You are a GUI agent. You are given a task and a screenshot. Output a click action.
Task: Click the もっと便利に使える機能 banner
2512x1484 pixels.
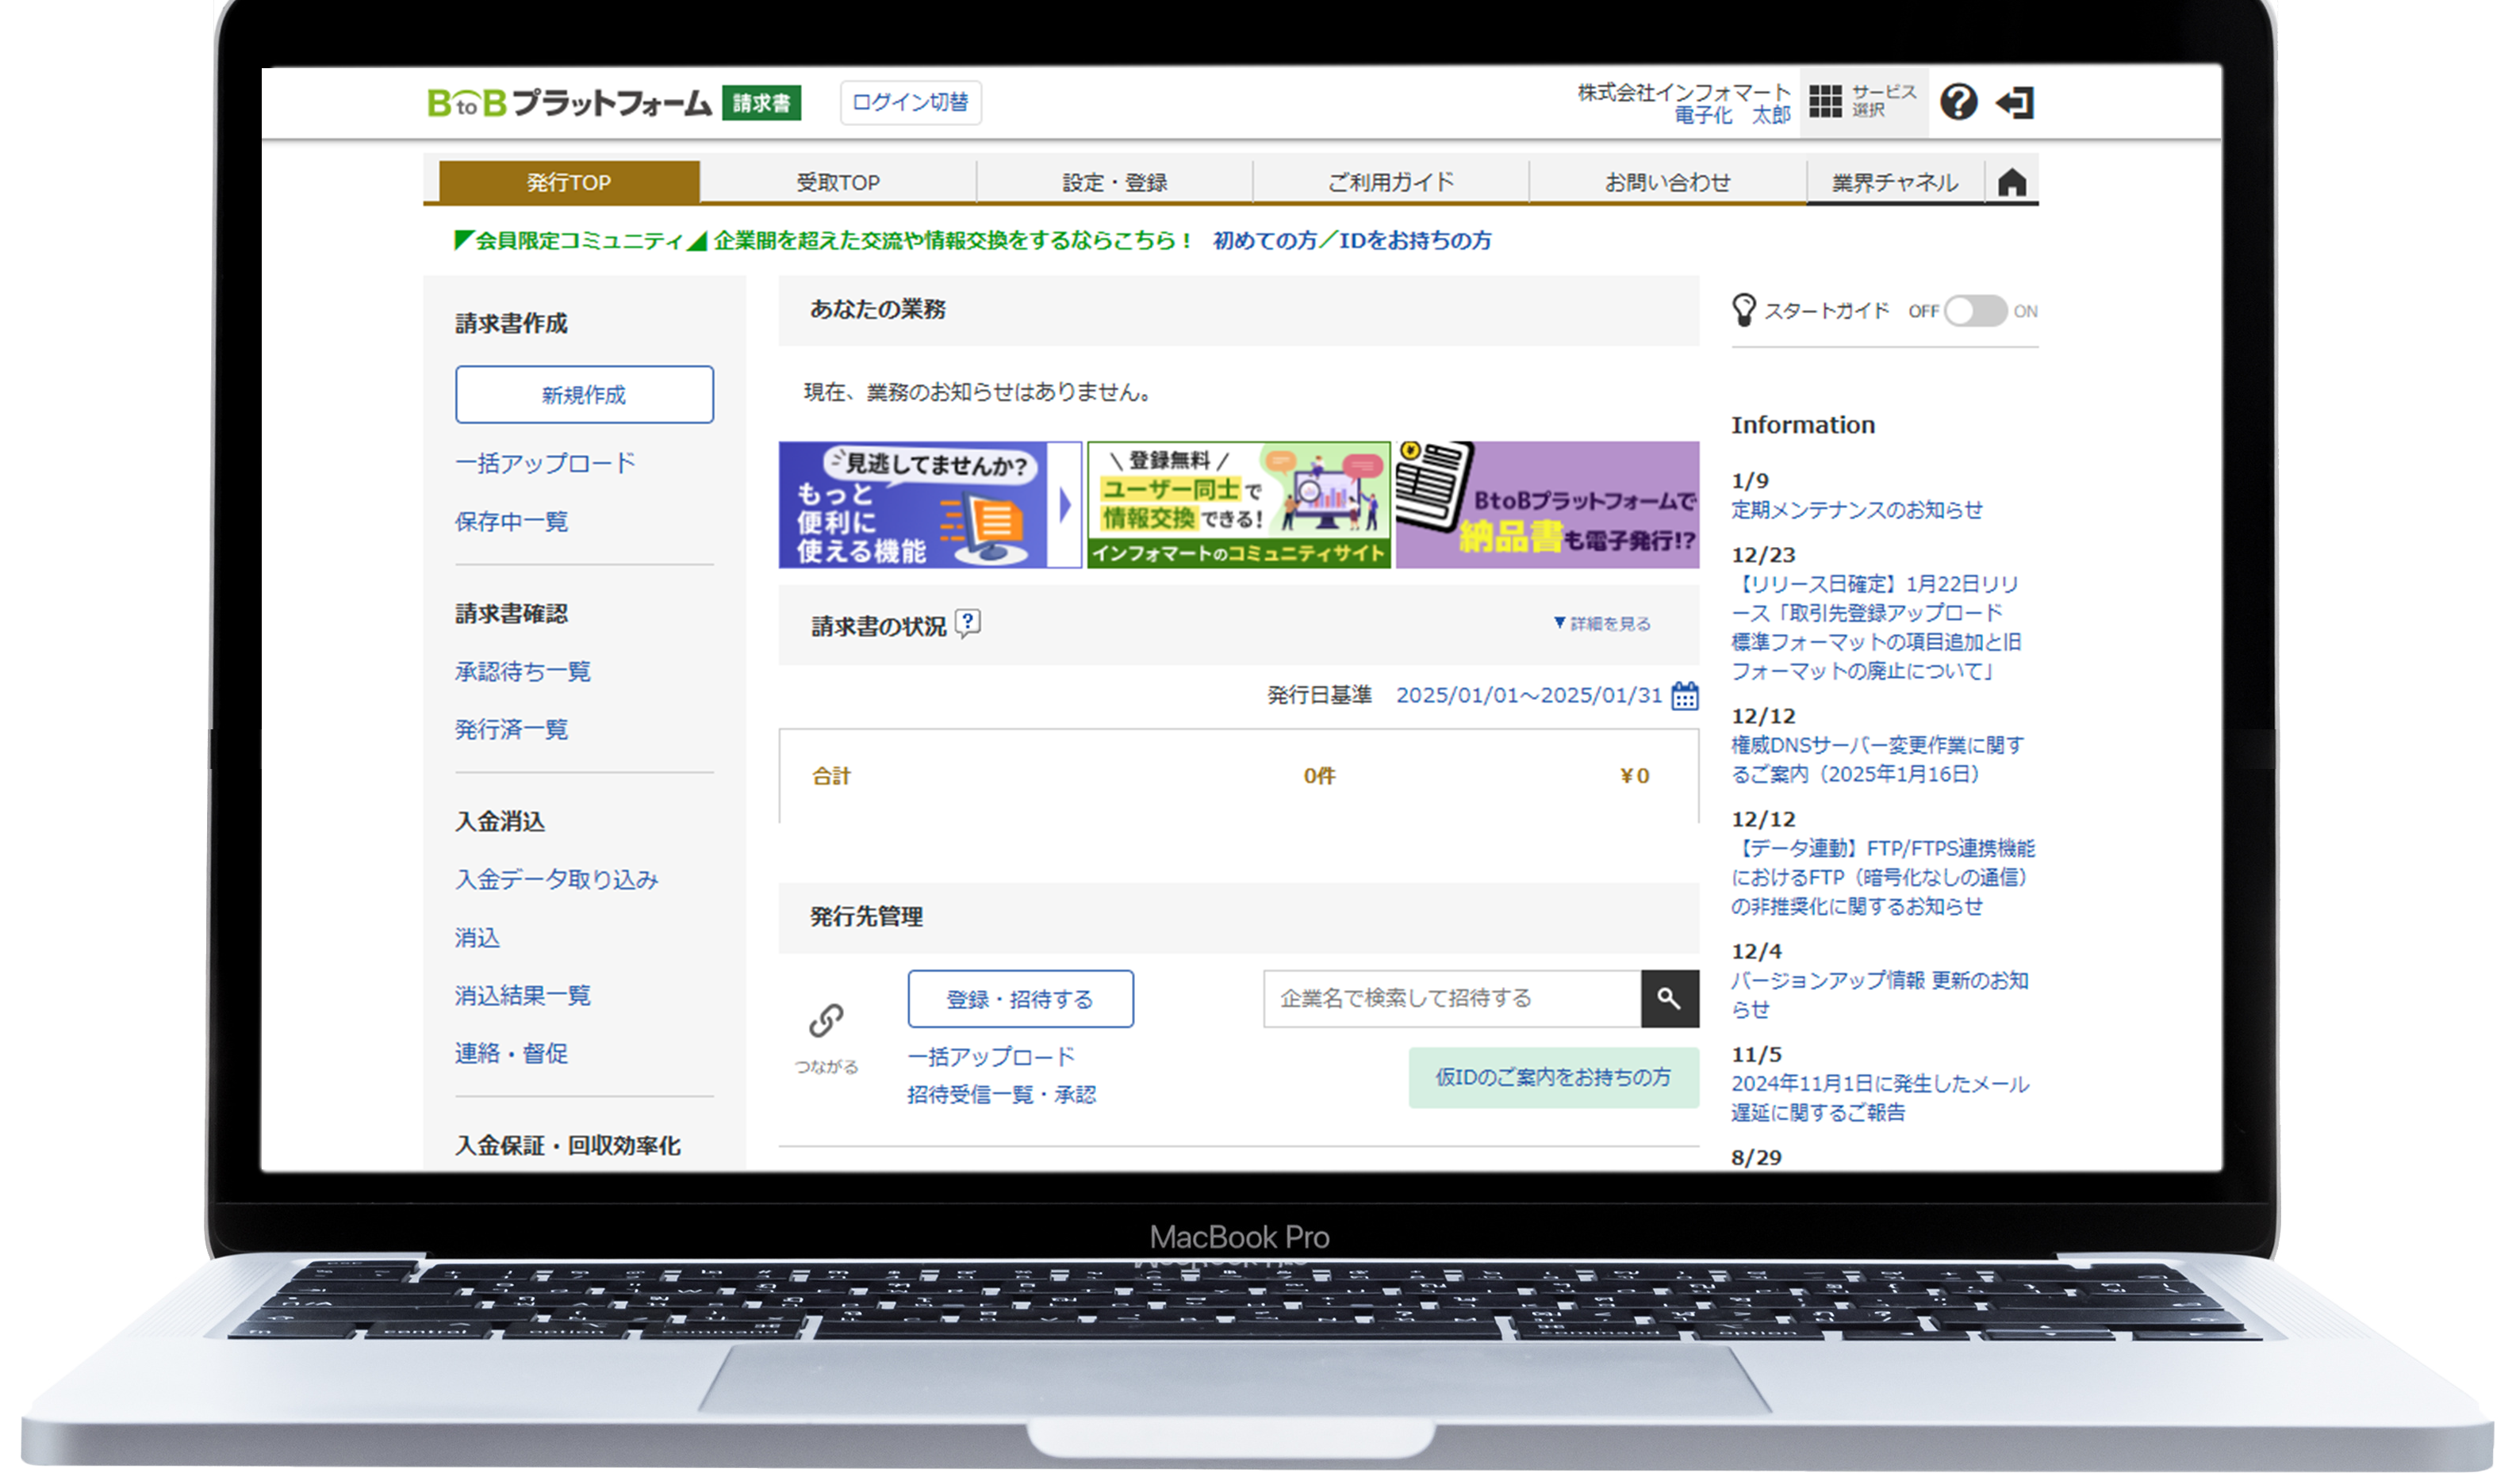point(930,505)
